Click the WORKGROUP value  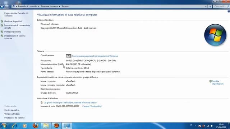point(72,93)
